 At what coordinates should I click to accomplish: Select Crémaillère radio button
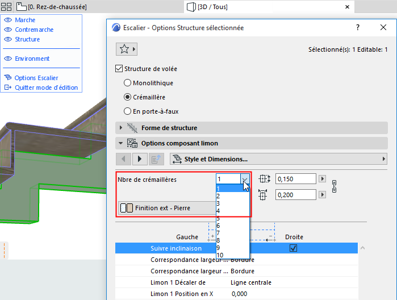coord(127,97)
